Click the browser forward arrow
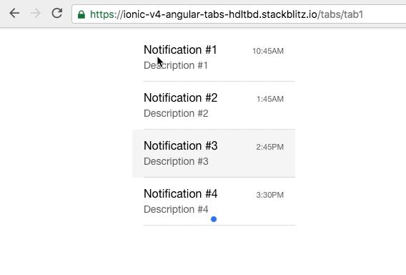Image resolution: width=406 pixels, height=275 pixels. 36,13
